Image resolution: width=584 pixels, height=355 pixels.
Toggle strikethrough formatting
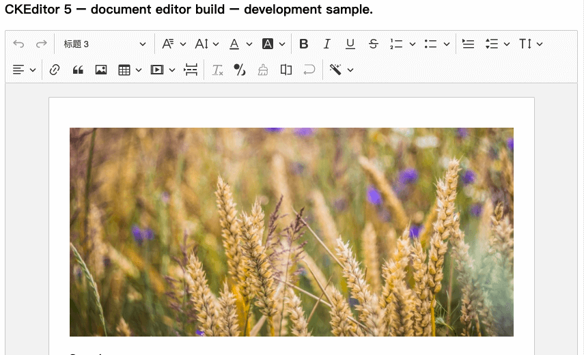(x=373, y=44)
